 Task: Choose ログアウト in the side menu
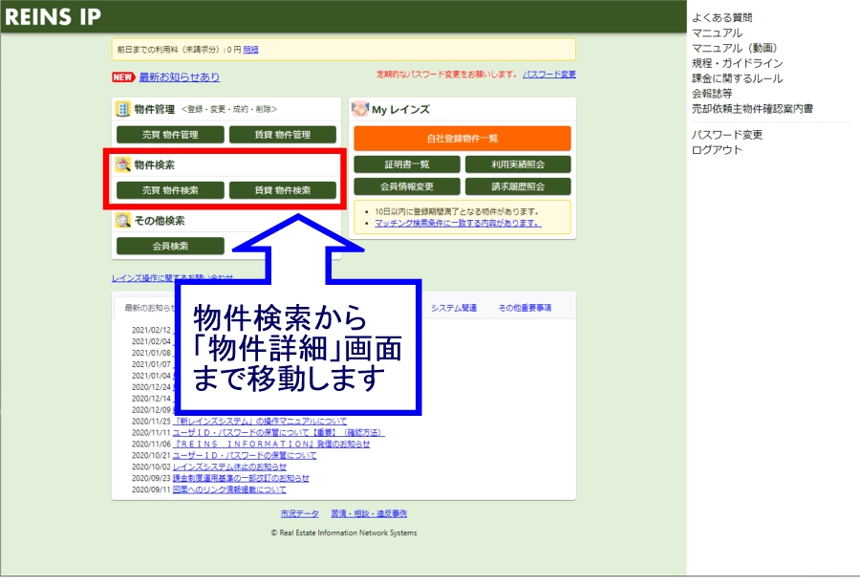pos(717,150)
